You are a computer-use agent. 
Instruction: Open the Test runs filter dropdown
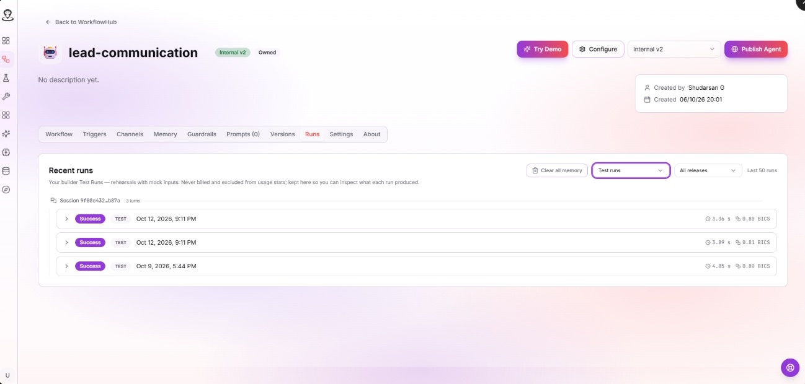coord(631,170)
